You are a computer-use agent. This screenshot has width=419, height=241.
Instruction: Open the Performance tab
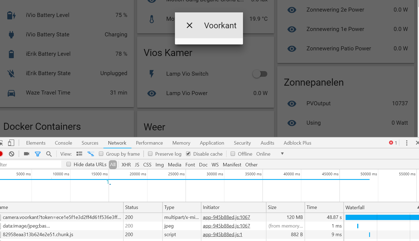tap(149, 143)
